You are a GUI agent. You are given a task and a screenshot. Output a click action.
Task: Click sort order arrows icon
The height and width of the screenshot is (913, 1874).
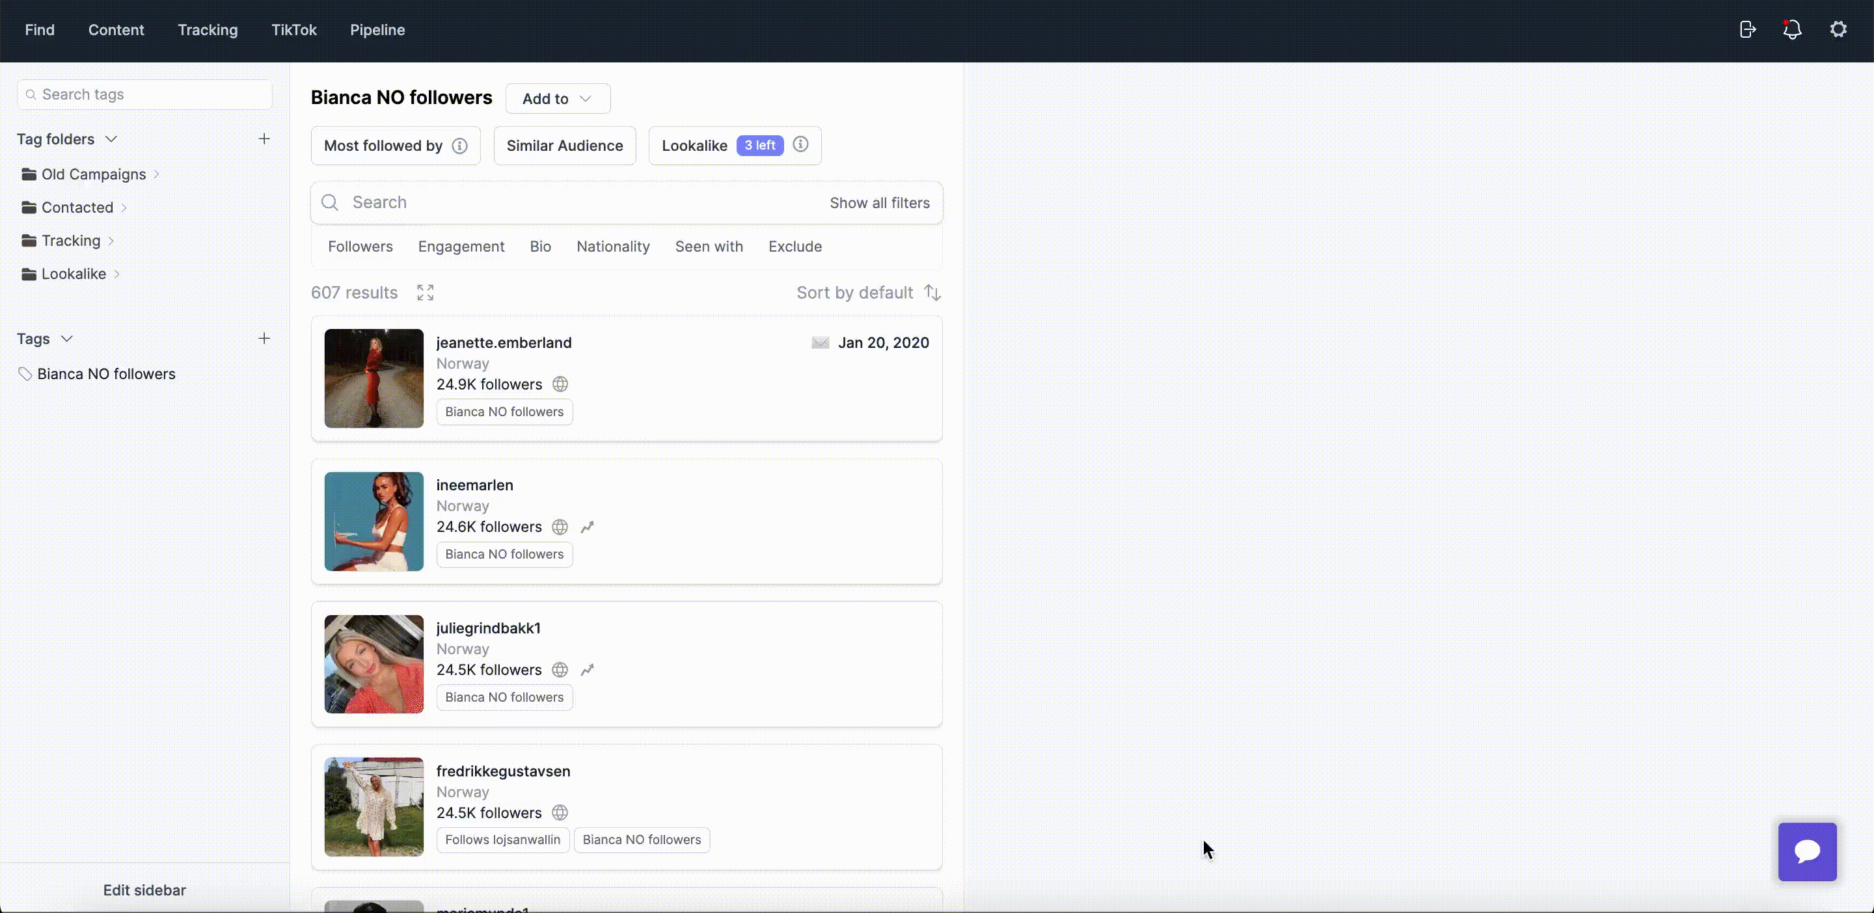tap(932, 293)
